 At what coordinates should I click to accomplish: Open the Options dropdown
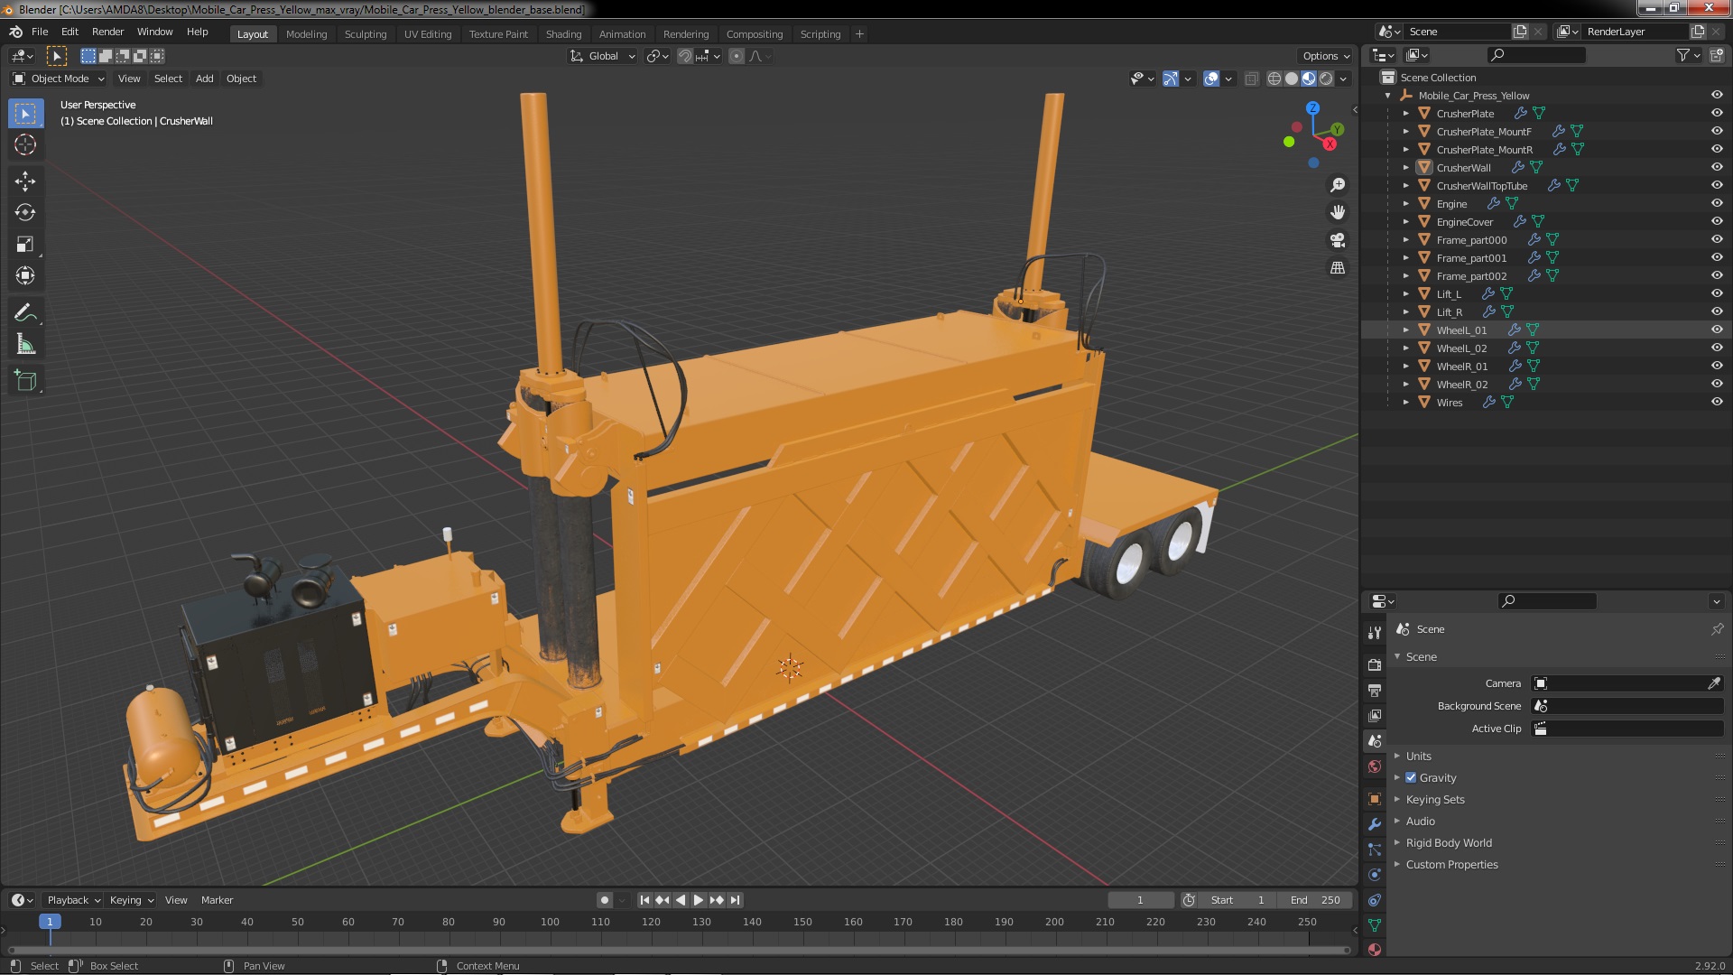pyautogui.click(x=1326, y=56)
